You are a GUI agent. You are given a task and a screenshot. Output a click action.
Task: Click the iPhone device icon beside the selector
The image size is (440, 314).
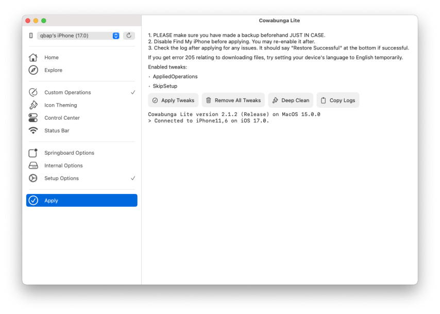[31, 36]
